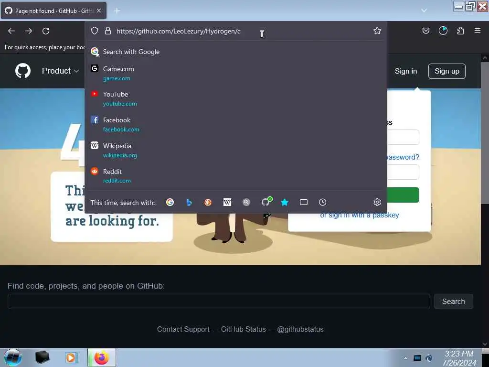
Task: Open the @githubstatus link
Action: pyautogui.click(x=300, y=329)
